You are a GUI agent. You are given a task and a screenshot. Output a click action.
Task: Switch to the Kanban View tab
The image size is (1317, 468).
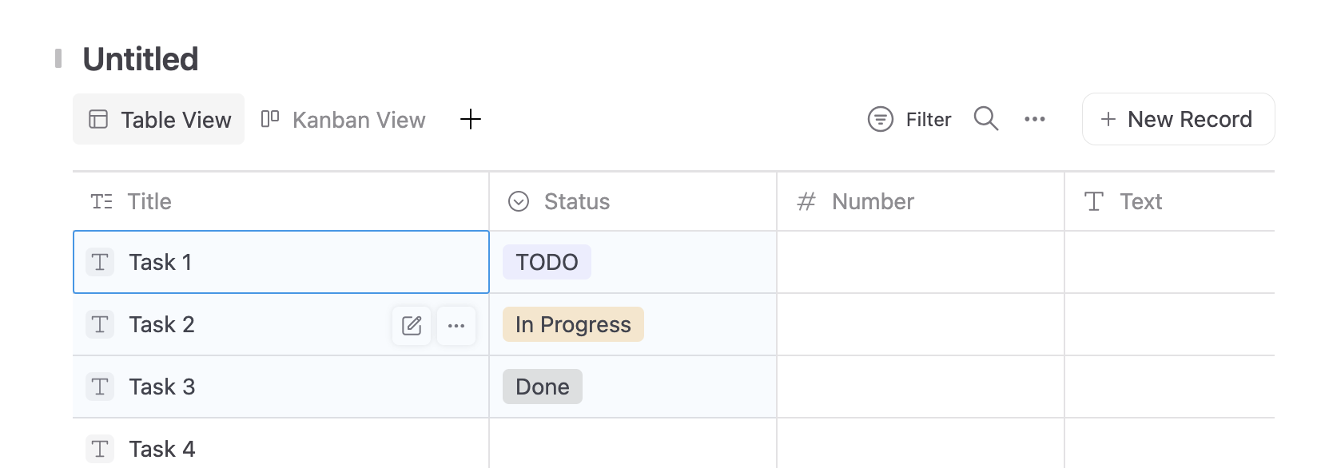click(x=344, y=119)
